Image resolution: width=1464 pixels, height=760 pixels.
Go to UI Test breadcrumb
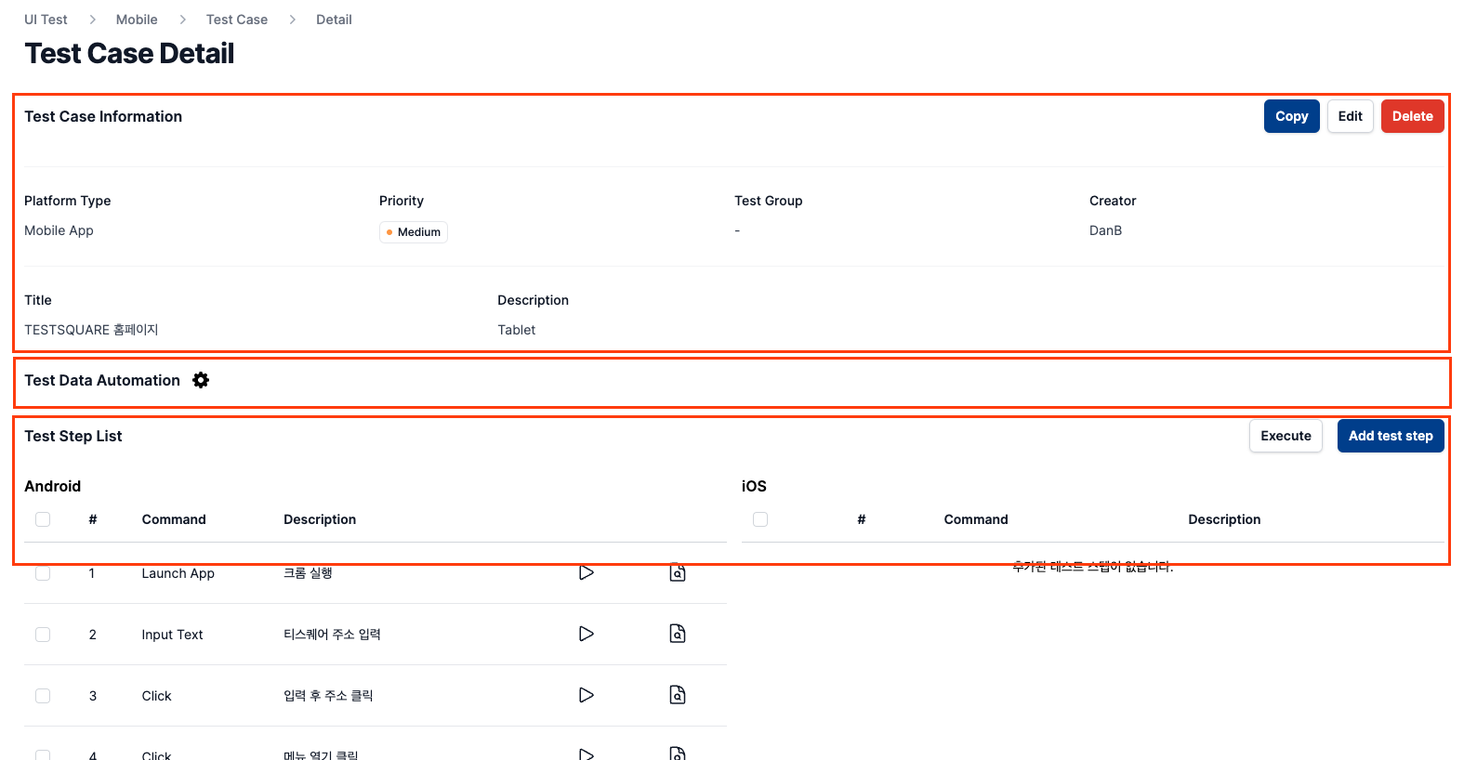tap(46, 20)
